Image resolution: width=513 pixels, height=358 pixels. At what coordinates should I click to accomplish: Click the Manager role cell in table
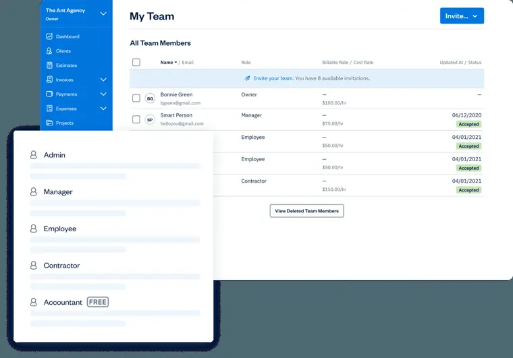252,115
